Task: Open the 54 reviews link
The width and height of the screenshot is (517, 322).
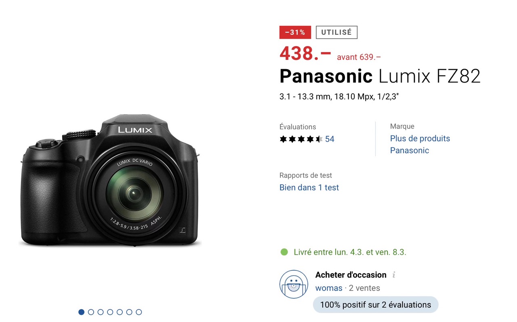Action: [x=330, y=139]
